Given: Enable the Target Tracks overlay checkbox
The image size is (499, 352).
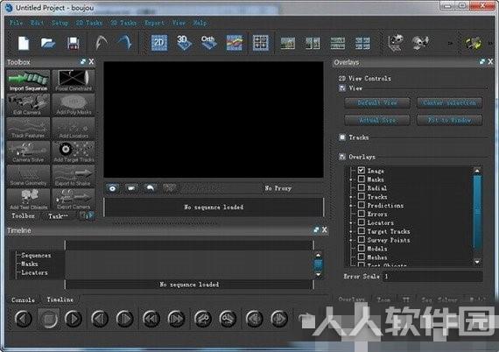Looking at the screenshot, I should pyautogui.click(x=362, y=231).
